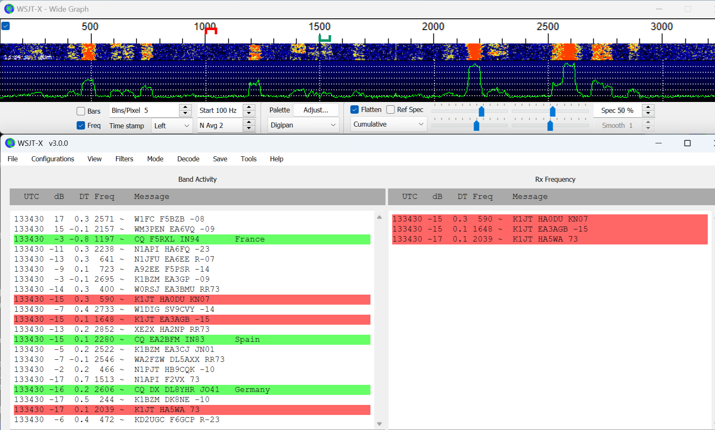
Task: Disable the Flatten checkbox
Action: (355, 109)
